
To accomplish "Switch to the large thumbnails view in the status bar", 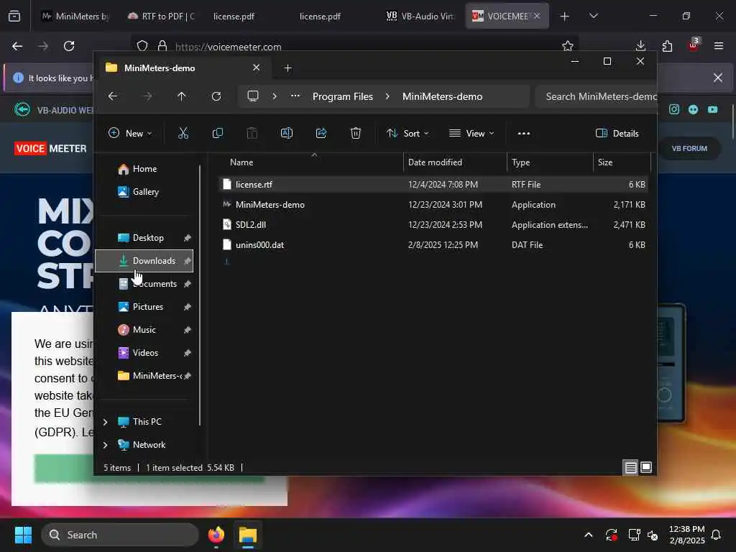I will 646,467.
